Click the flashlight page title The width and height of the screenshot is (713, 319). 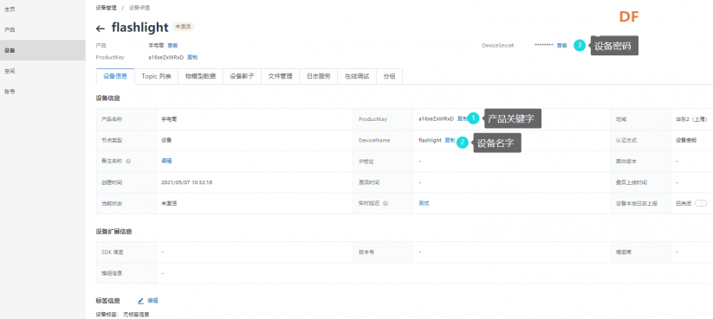(x=140, y=27)
